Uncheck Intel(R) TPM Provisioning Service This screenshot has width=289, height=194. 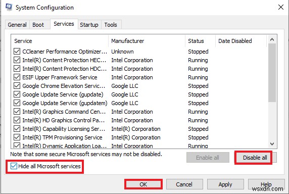pos(17,137)
